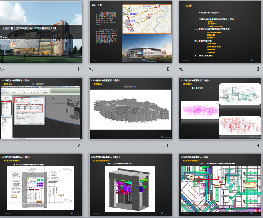Select slide 8 with the gray structural model
Viewport: 263px width, 218px height.
click(x=130, y=109)
